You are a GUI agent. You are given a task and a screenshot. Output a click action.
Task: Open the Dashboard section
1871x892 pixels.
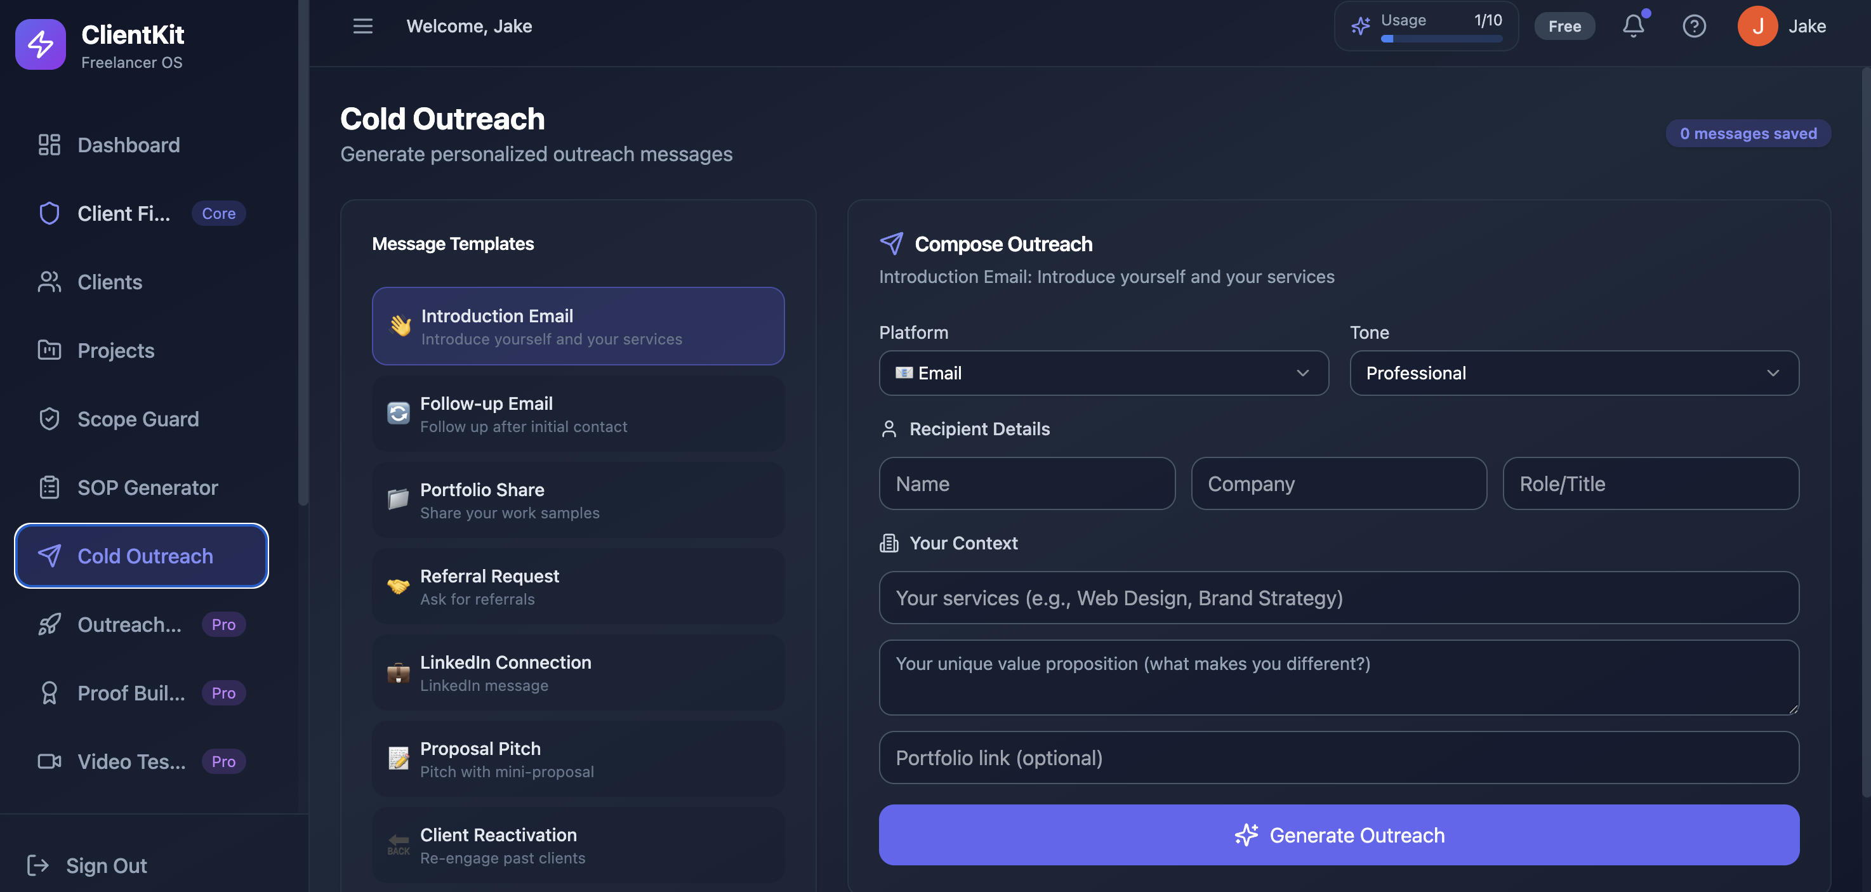[x=129, y=145]
